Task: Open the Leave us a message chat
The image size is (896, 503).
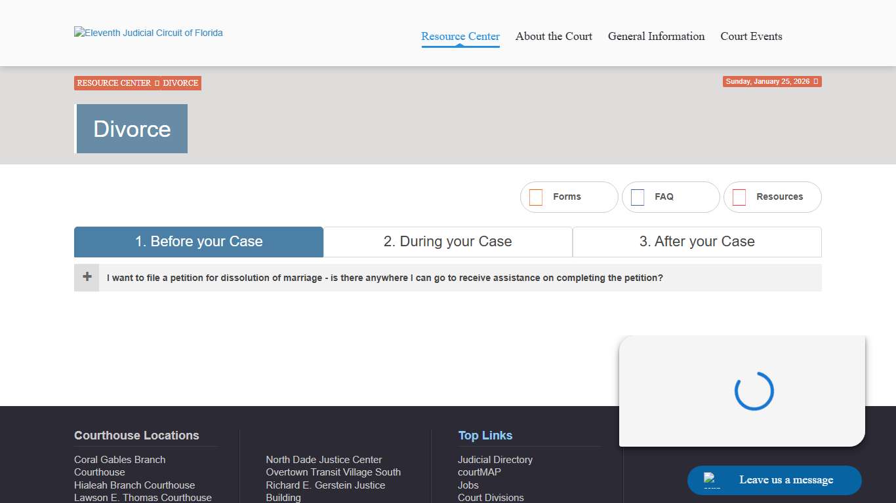Action: click(x=774, y=480)
